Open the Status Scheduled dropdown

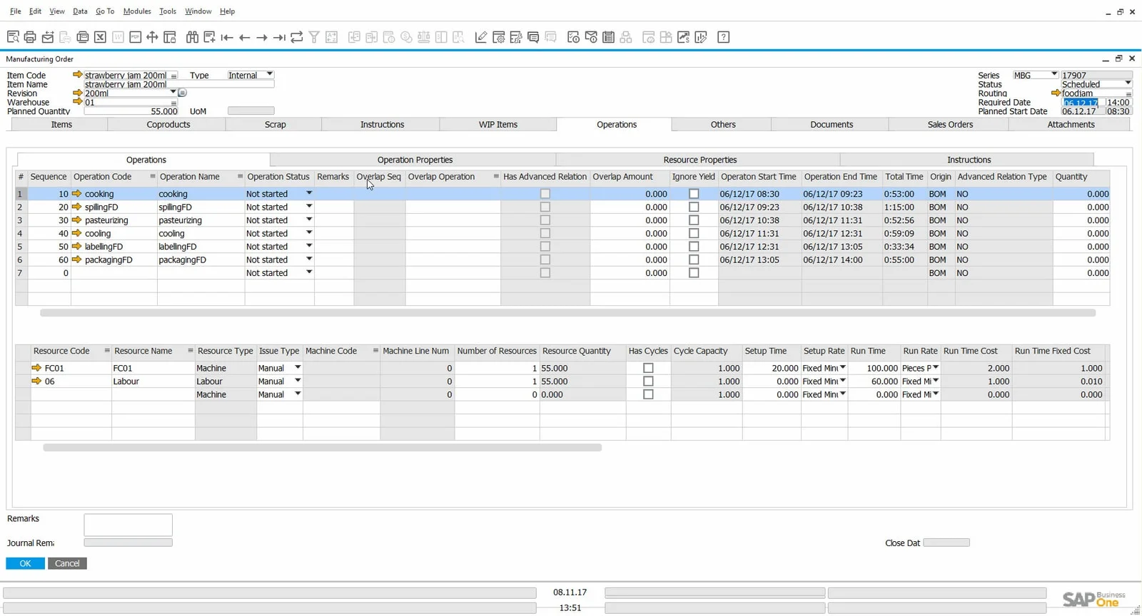pos(1128,83)
